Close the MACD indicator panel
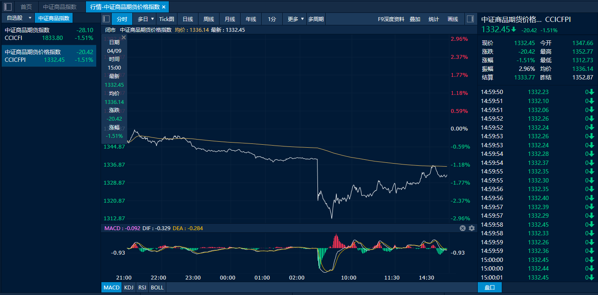The height and width of the screenshot is (295, 598). [463, 228]
